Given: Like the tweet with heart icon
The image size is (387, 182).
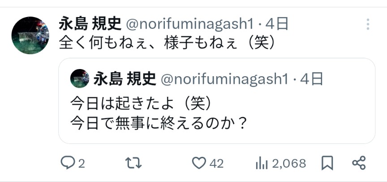Looking at the screenshot, I should (199, 164).
